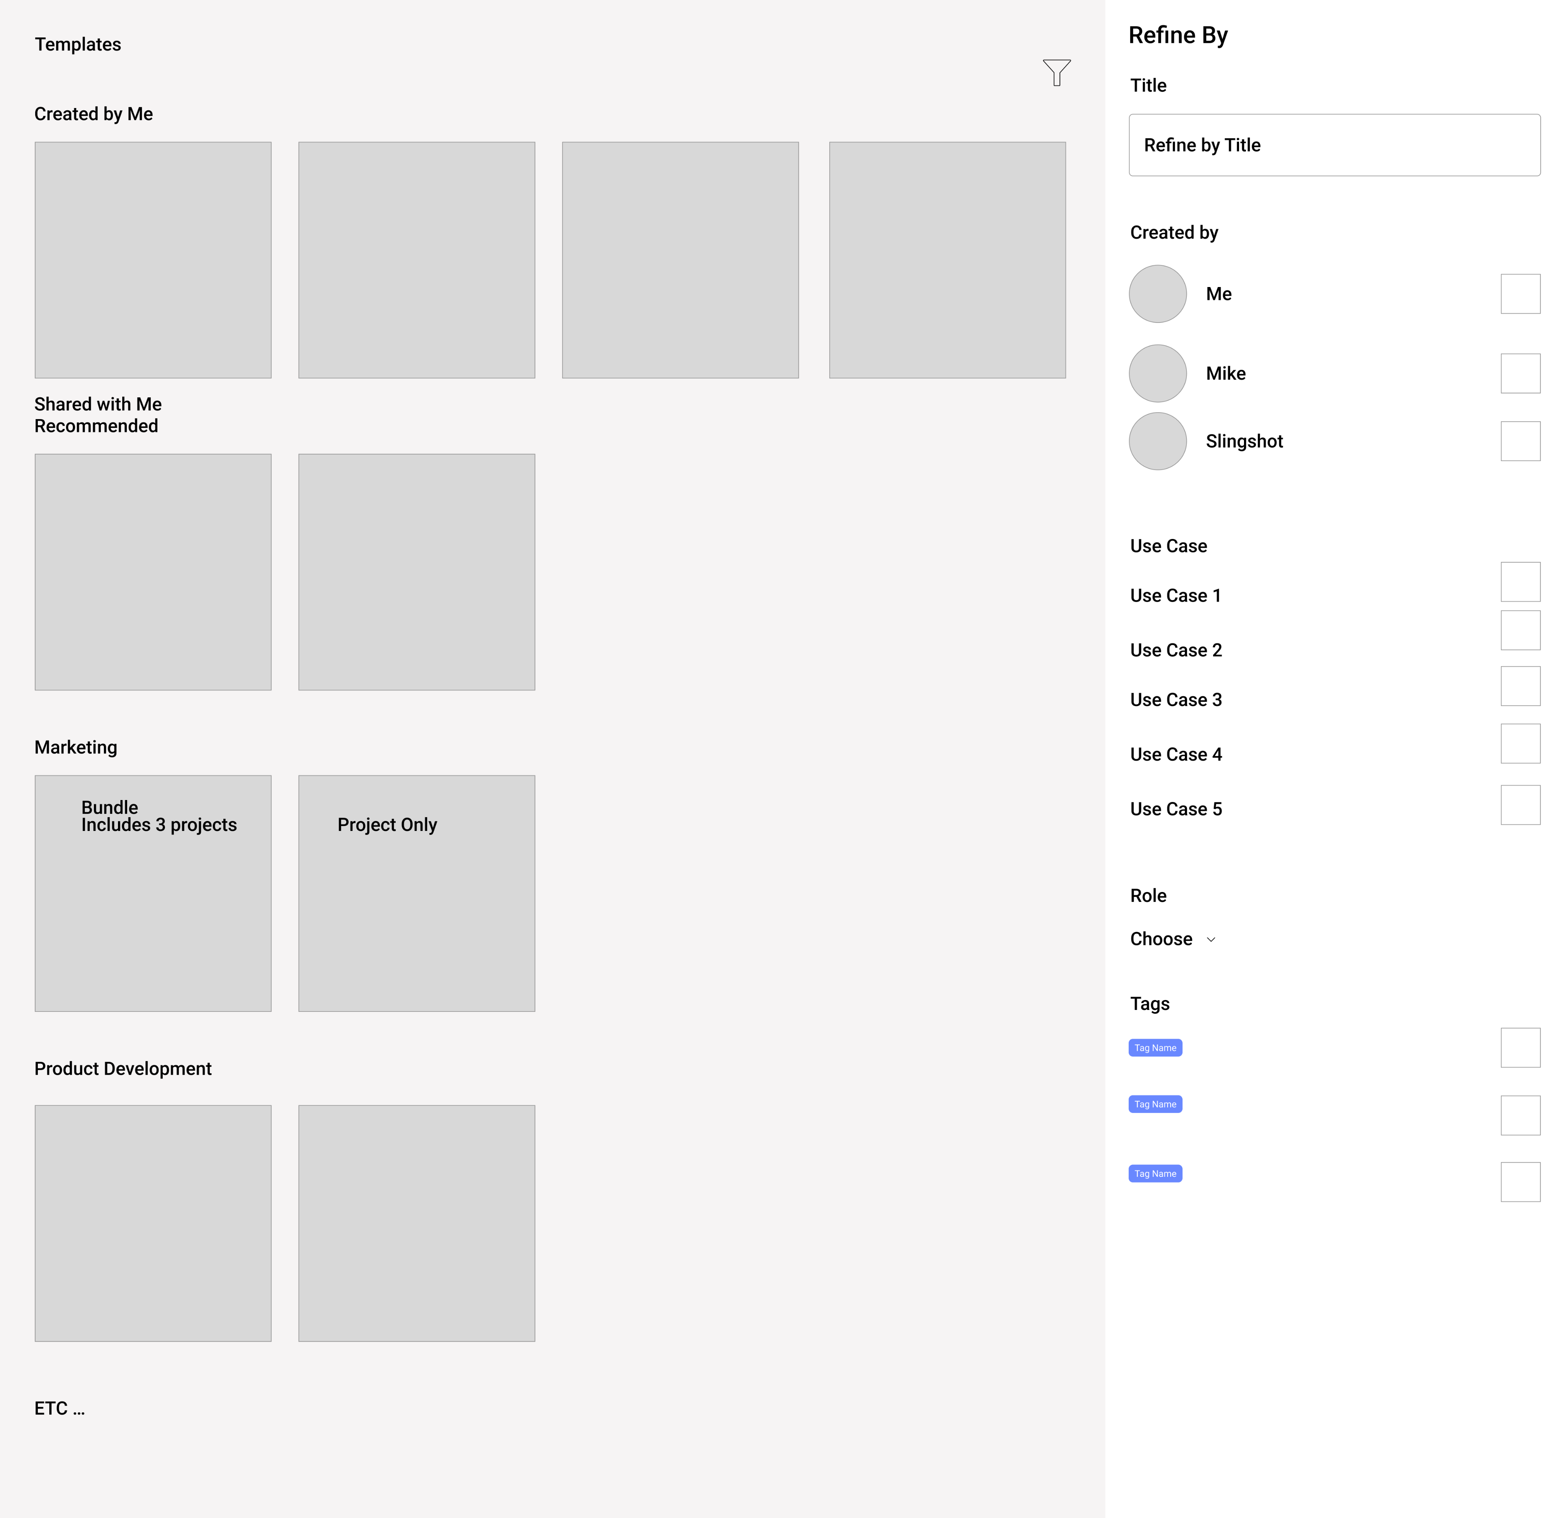Image resolution: width=1564 pixels, height=1518 pixels.
Task: Select the Use Case 2 checkbox
Action: (x=1520, y=630)
